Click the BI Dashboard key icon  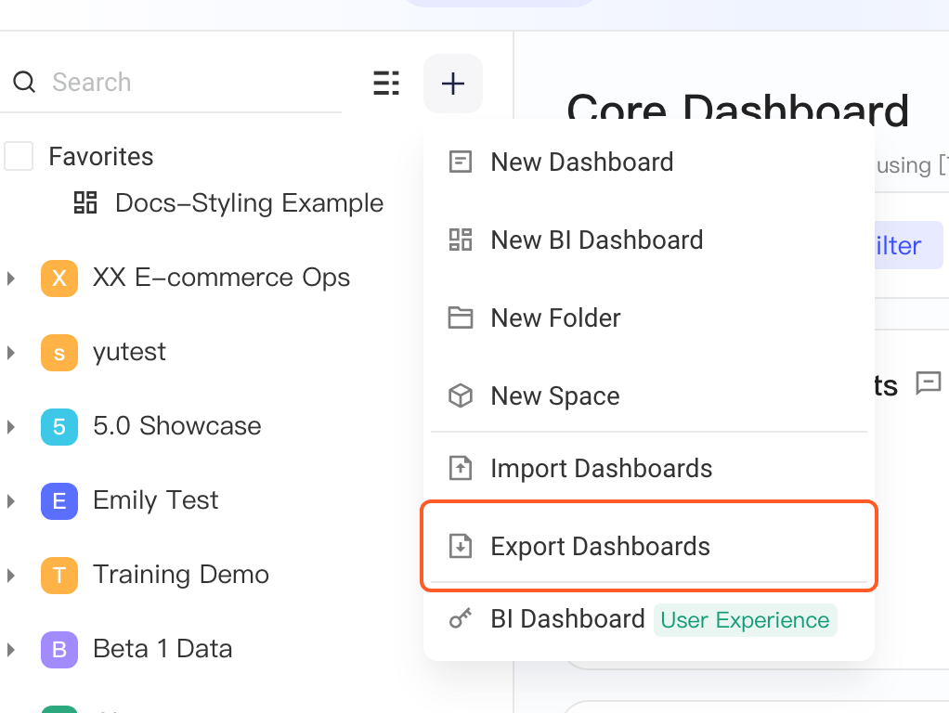[x=460, y=619]
